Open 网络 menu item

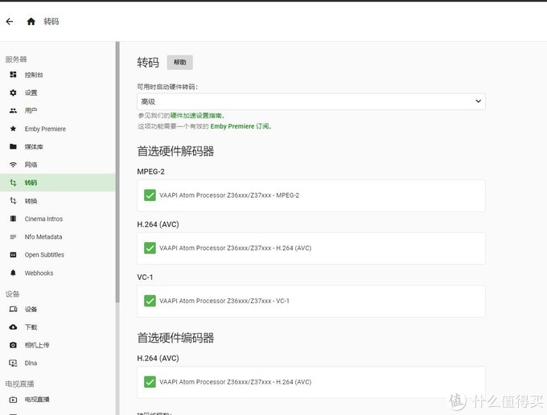click(x=58, y=165)
